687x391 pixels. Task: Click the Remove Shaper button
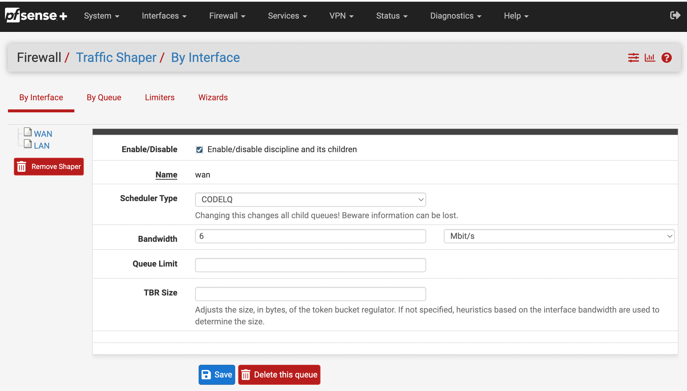tap(49, 167)
